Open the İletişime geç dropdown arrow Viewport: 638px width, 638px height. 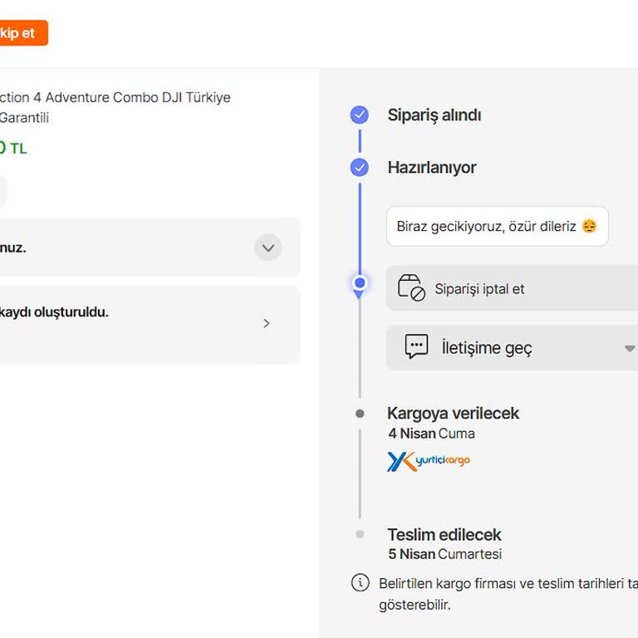pyautogui.click(x=629, y=348)
